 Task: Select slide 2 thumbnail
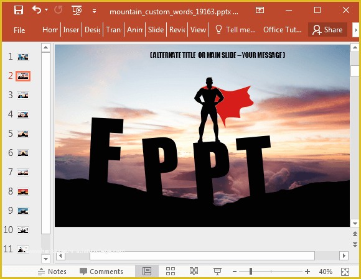click(x=23, y=76)
